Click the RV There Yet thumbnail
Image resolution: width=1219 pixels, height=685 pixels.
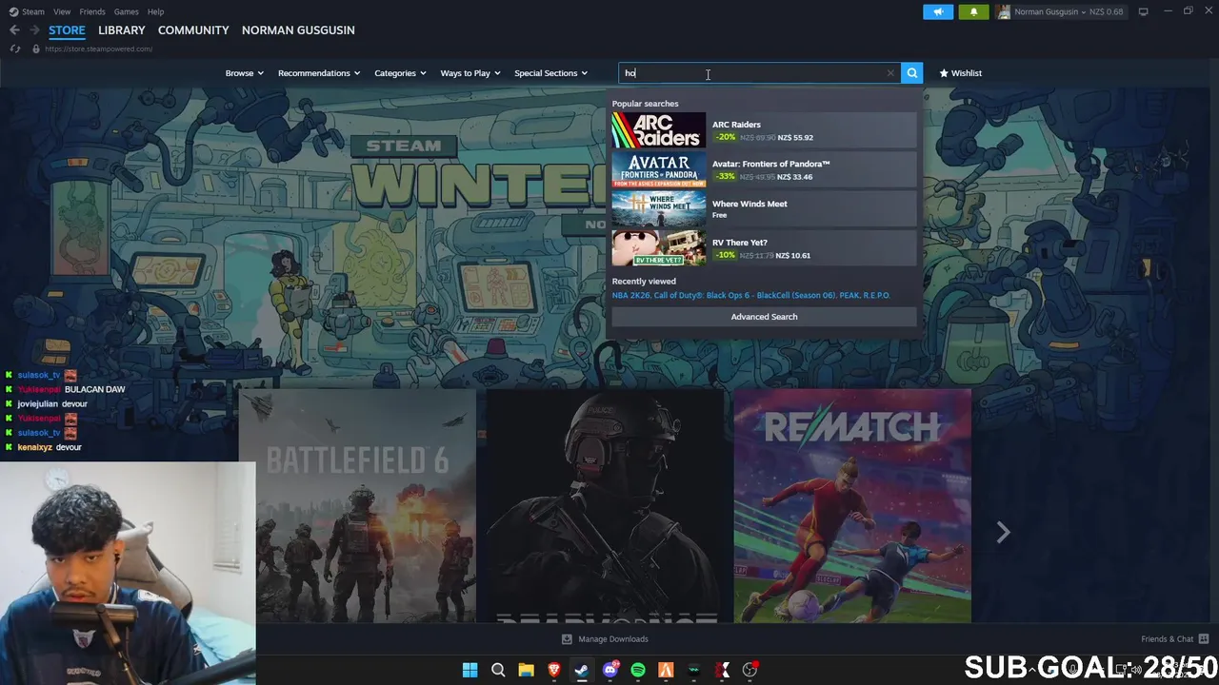(x=659, y=248)
